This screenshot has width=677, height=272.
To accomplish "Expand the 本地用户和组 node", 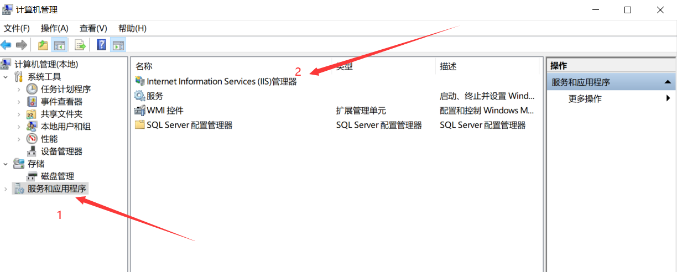I will click(19, 127).
